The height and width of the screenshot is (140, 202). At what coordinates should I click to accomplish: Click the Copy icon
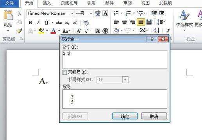(19, 22)
